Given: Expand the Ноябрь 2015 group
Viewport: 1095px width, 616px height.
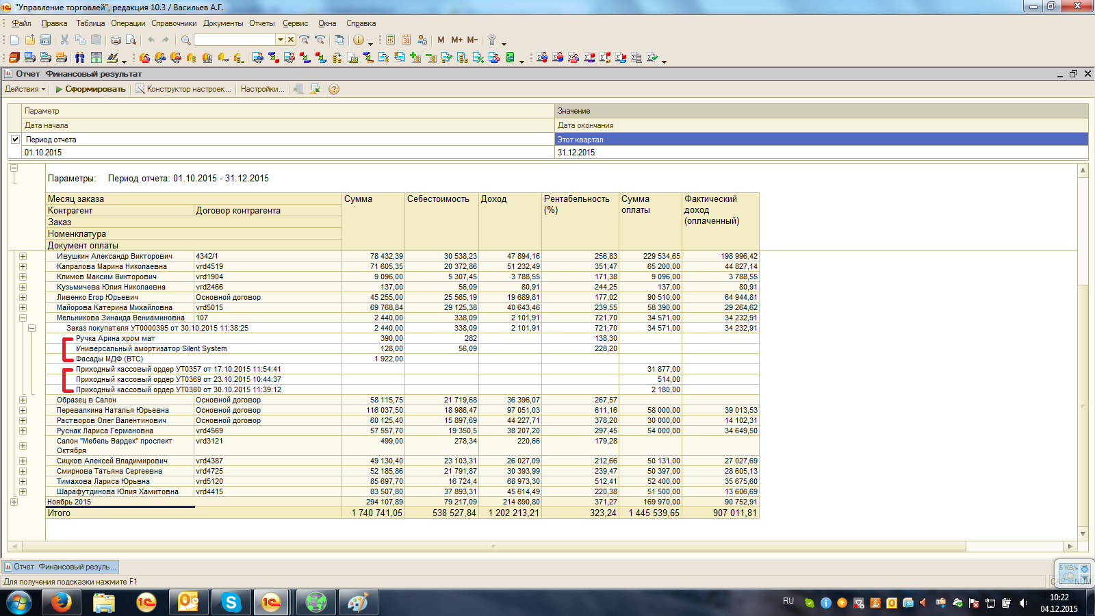Looking at the screenshot, I should pos(14,502).
